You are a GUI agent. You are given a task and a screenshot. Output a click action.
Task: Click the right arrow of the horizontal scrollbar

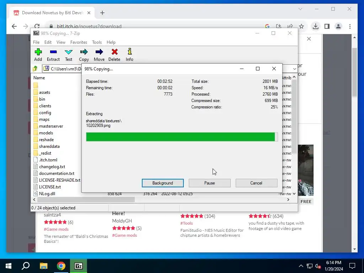288,200
